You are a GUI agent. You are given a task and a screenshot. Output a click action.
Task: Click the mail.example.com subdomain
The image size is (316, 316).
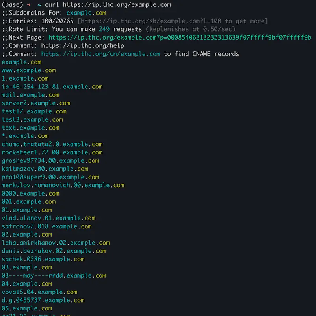(32, 95)
